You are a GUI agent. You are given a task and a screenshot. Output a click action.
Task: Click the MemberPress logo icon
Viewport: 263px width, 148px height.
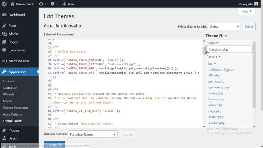click(5, 61)
